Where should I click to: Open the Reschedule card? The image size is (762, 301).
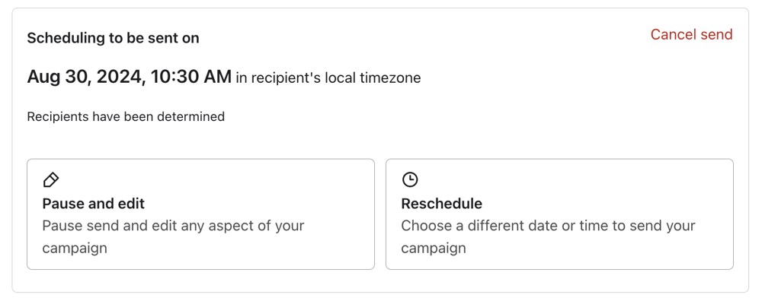pos(559,214)
